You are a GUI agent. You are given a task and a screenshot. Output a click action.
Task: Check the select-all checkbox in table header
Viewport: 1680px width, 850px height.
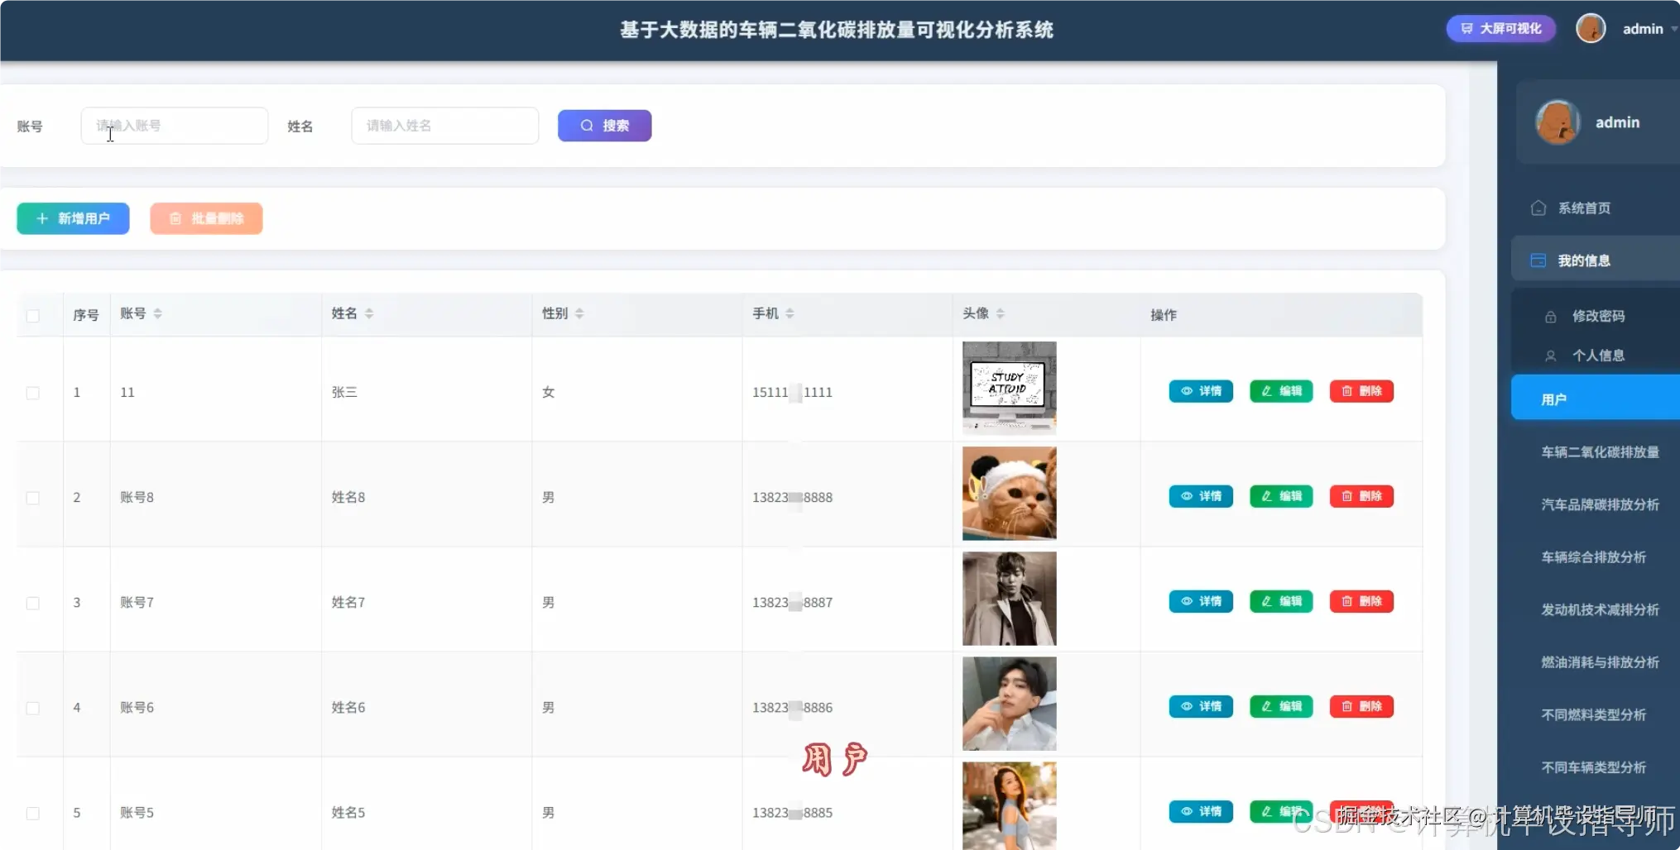tap(33, 316)
